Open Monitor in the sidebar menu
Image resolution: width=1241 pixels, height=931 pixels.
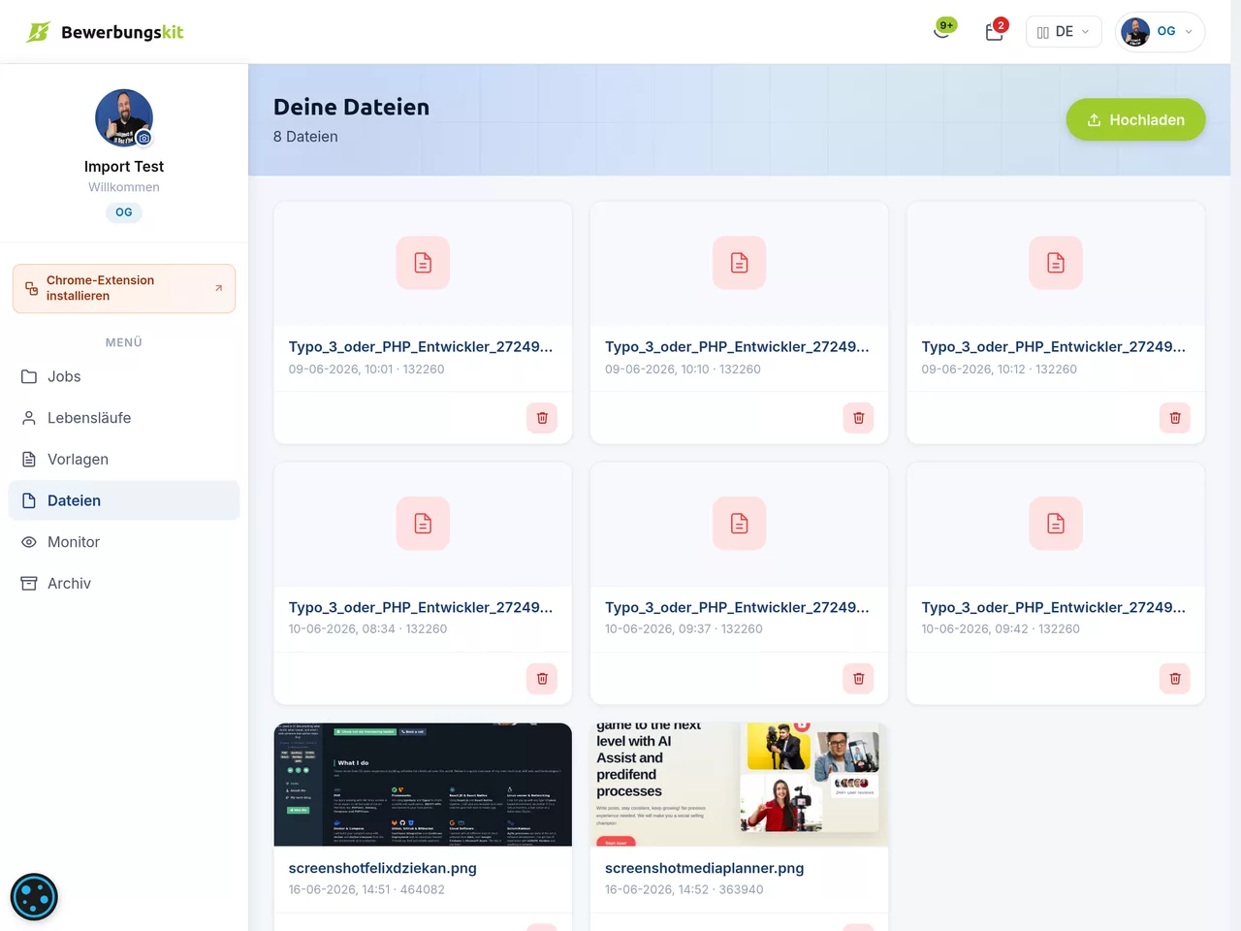[x=124, y=542]
